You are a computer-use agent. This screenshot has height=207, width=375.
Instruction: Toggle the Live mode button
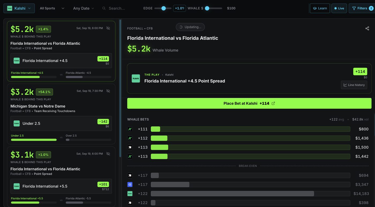pos(339,8)
